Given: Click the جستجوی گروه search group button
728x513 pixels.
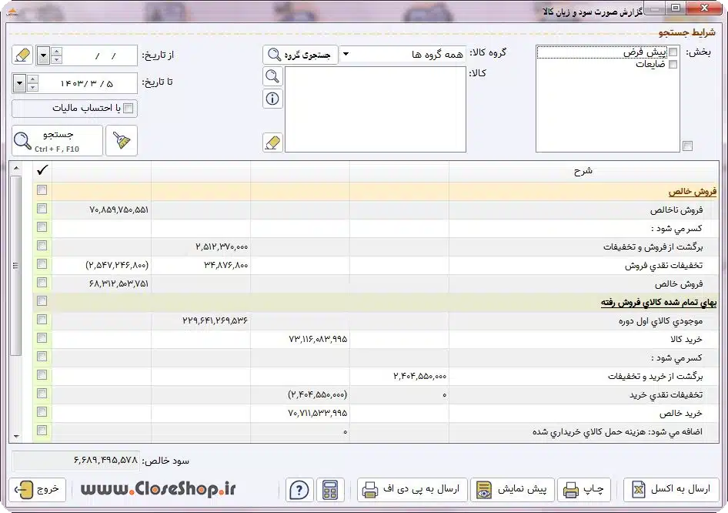Looking at the screenshot, I should [300, 55].
